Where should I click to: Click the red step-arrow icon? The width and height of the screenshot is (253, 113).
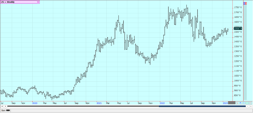[237, 103]
